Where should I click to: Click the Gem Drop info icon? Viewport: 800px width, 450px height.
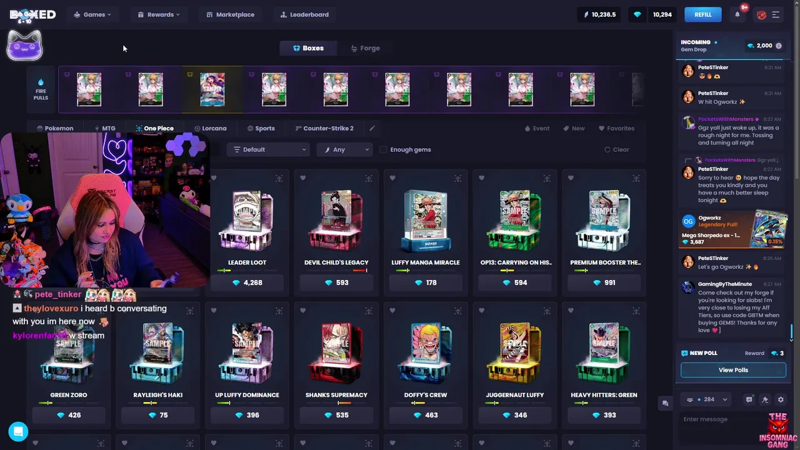coord(778,46)
